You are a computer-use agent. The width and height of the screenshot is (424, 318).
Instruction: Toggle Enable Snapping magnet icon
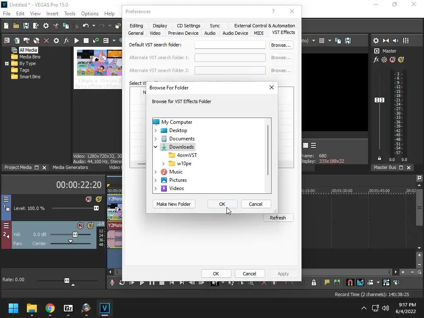(350, 282)
